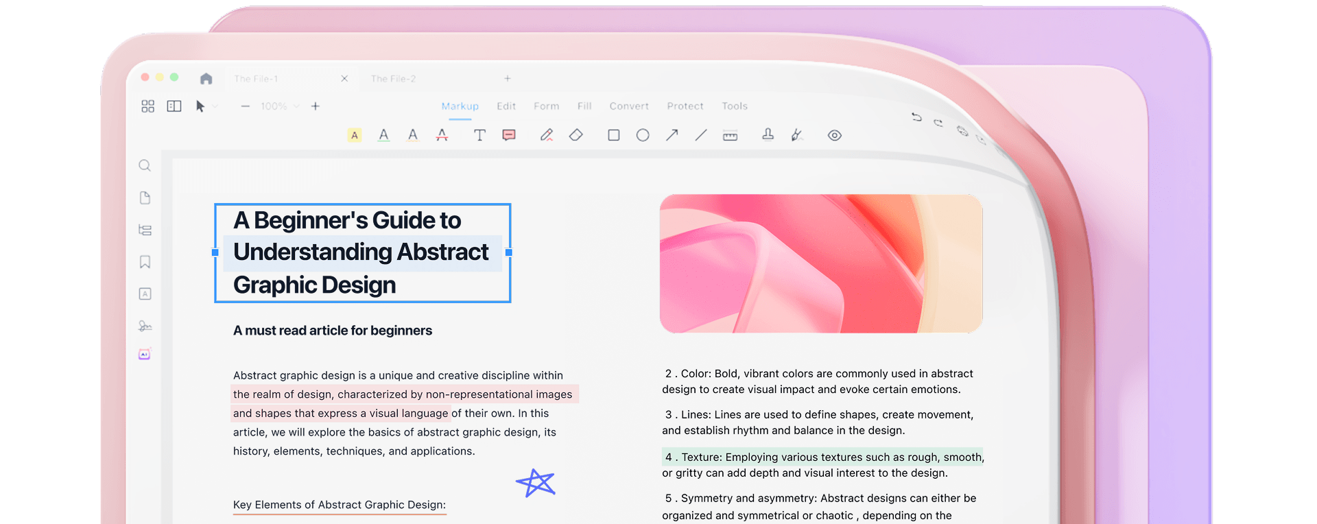
Task: Open the text annotations panel in sidebar
Action: tap(145, 294)
